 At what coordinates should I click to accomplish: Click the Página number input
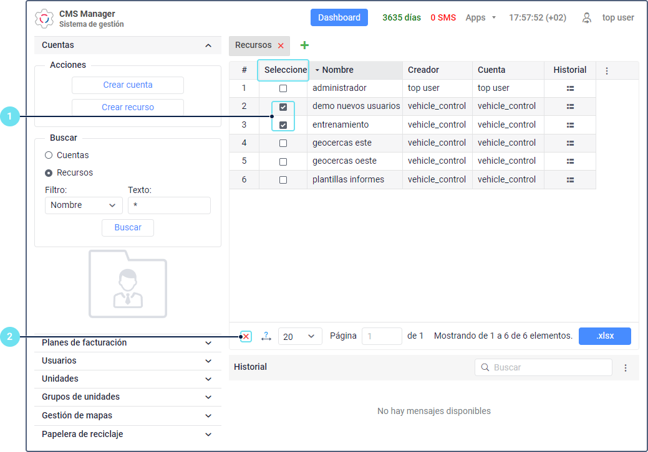click(x=382, y=336)
